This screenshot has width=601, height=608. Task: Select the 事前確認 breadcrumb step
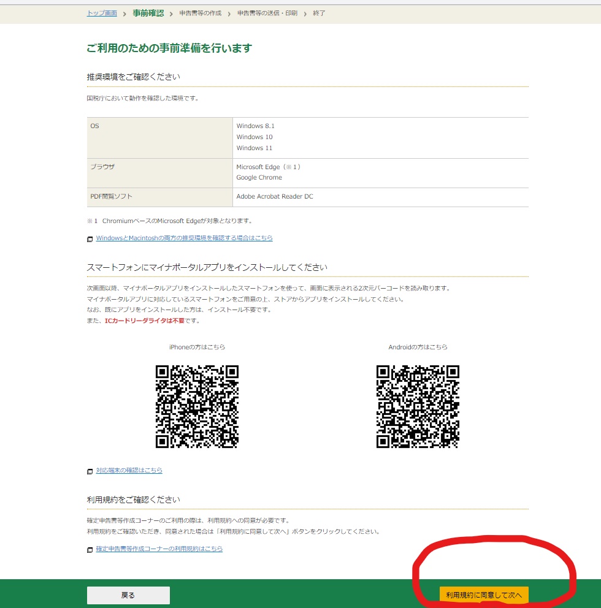pos(148,13)
